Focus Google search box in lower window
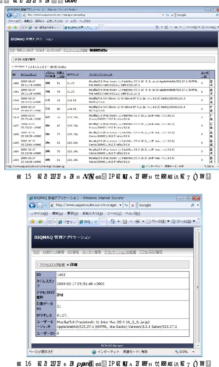The image size is (219, 367). tap(164, 205)
